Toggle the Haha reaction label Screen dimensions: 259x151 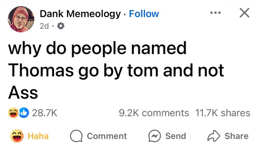[38, 136]
